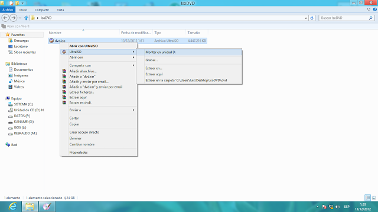
Task: Refresh the IsoDVD folder view
Action: click(312, 18)
